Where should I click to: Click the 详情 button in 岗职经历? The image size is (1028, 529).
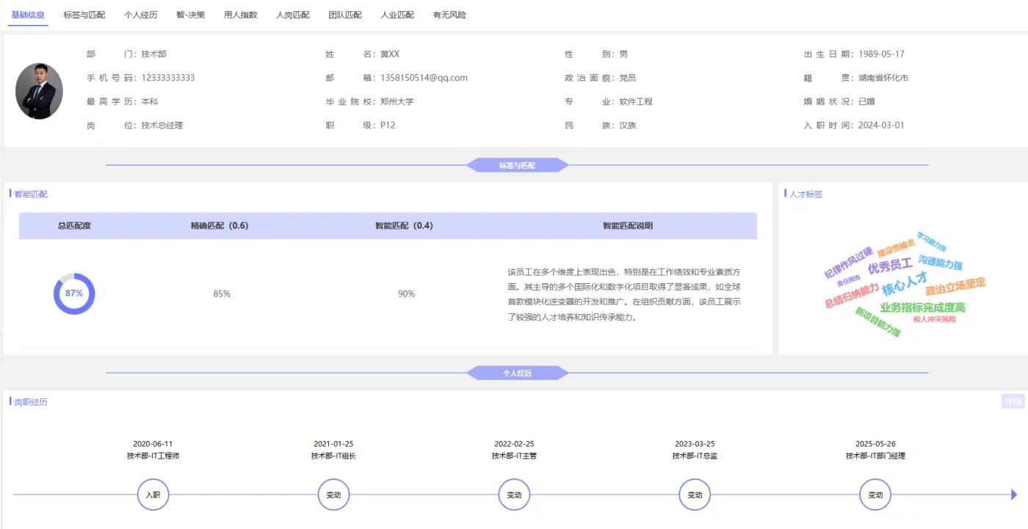pyautogui.click(x=1013, y=401)
